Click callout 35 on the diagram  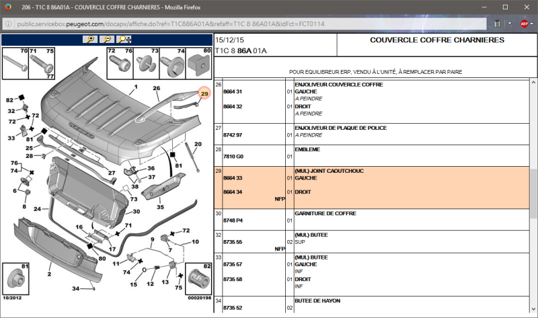coord(160,207)
